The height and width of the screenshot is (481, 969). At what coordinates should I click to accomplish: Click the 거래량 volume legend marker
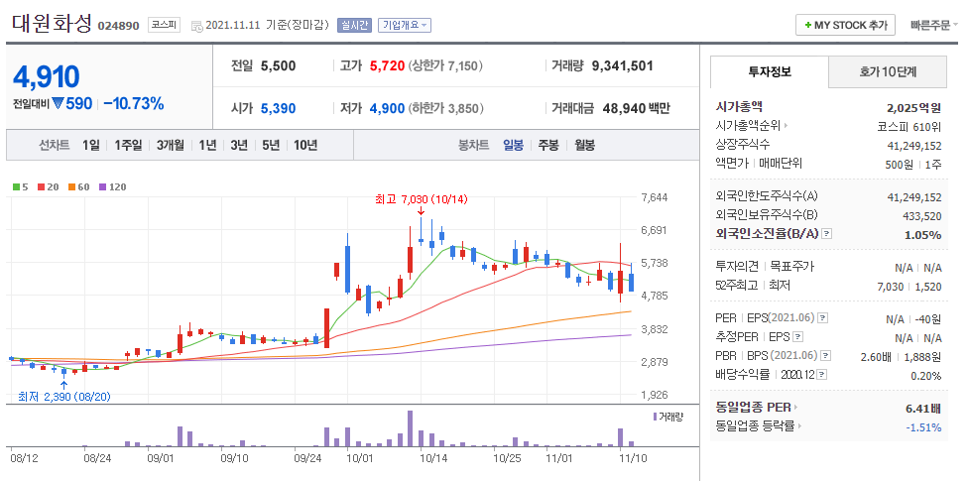pos(655,417)
